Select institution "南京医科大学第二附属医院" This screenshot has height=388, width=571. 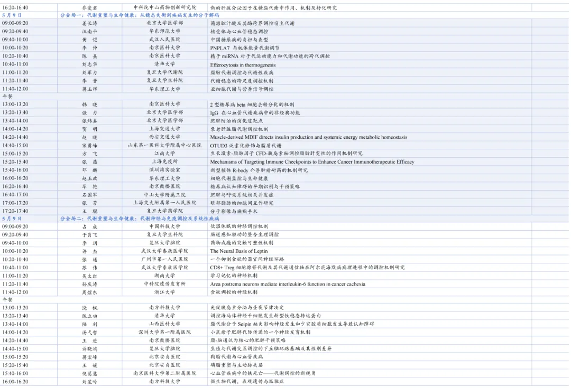164,373
